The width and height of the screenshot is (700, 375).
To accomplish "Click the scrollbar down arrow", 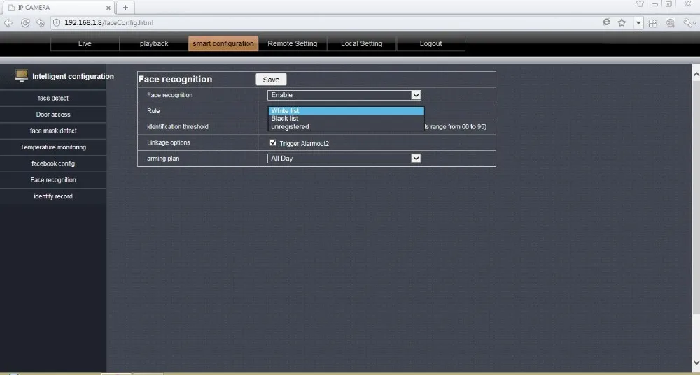I will coord(696,362).
